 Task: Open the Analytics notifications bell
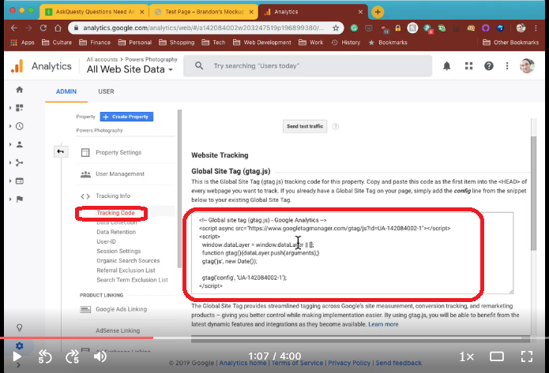point(447,65)
